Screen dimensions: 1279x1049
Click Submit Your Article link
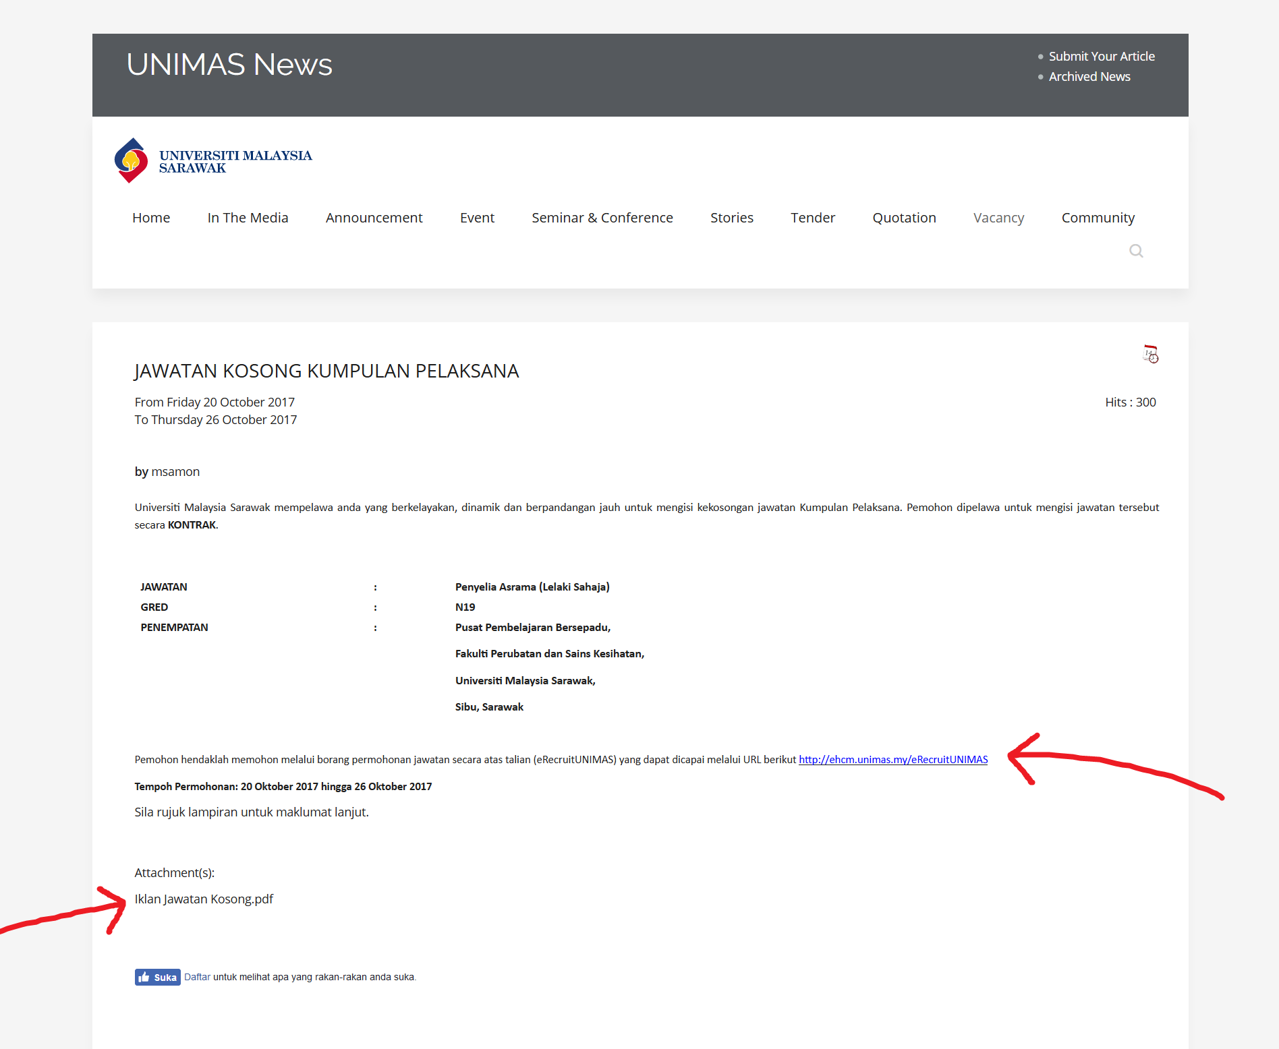click(1102, 57)
